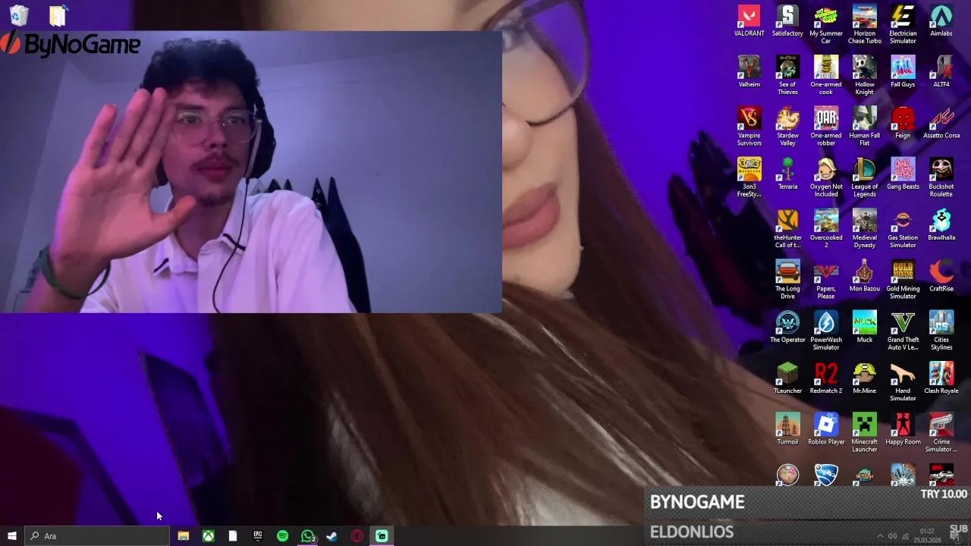
Task: Click the PowerWash Simulator icon
Action: click(x=826, y=329)
